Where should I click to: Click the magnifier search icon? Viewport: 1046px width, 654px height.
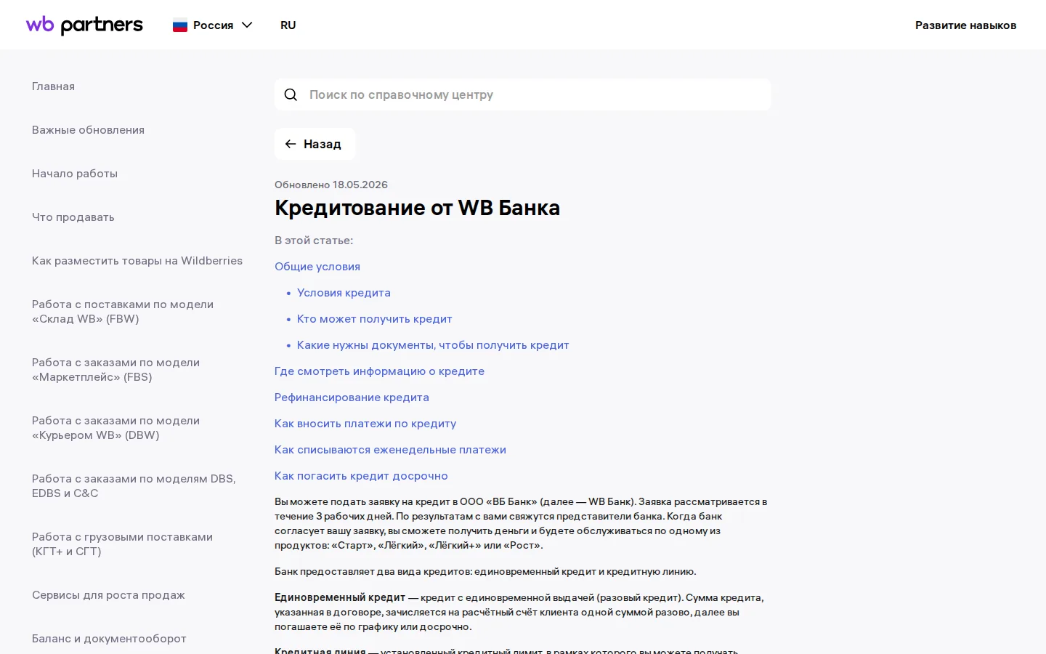[x=291, y=94]
